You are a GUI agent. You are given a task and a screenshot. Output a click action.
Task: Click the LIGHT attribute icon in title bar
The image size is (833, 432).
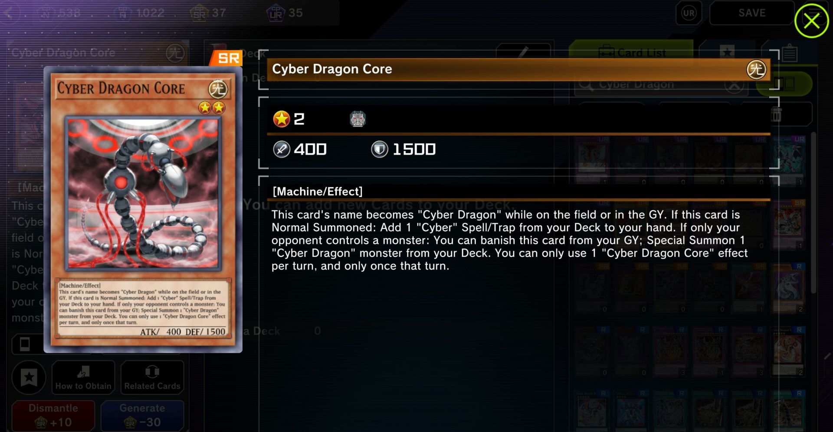pyautogui.click(x=756, y=69)
